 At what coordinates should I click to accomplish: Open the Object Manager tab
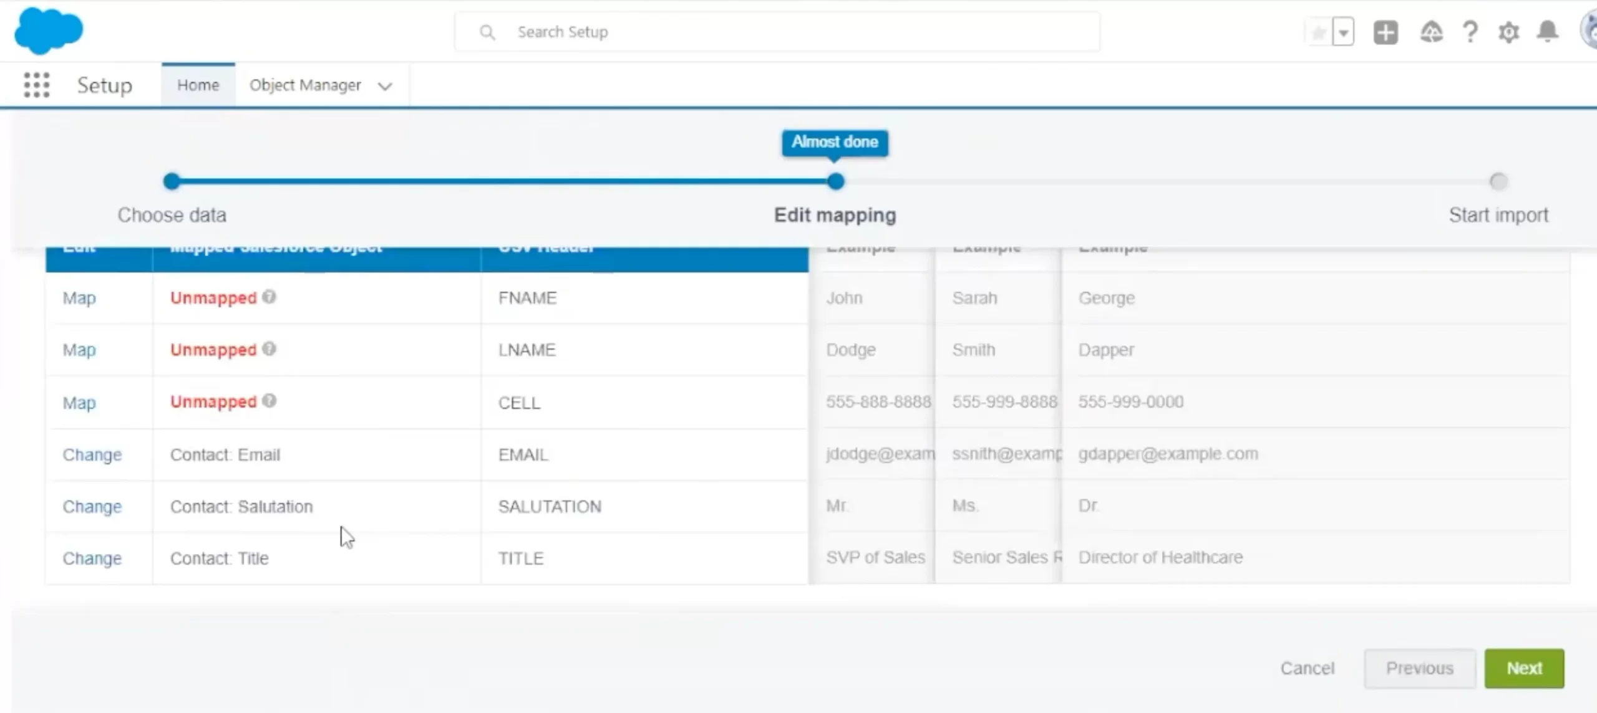[305, 85]
